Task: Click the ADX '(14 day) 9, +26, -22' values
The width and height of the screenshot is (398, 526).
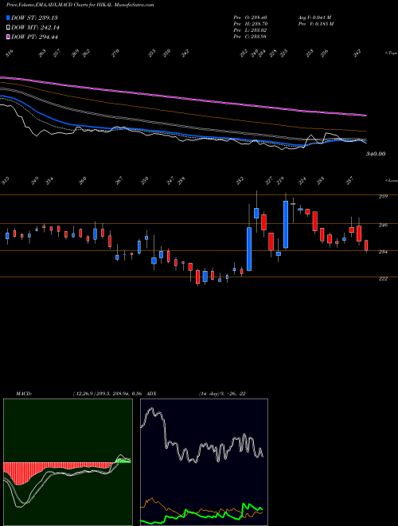Action: click(x=222, y=394)
